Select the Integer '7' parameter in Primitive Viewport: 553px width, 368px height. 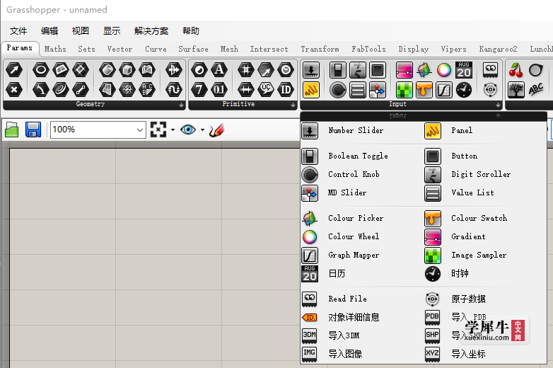[x=199, y=90]
